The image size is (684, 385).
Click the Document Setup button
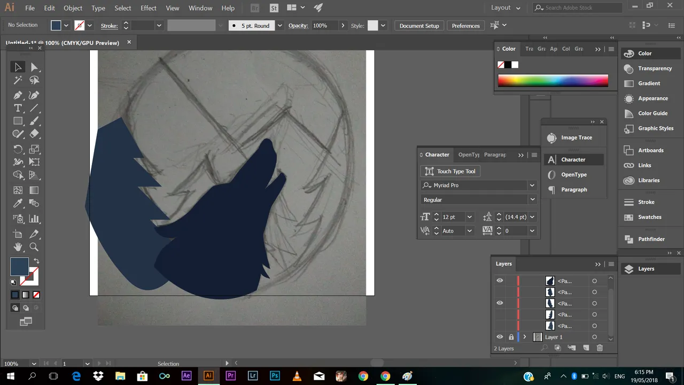pos(419,26)
